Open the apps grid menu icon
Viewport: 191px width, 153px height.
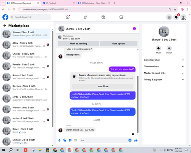(169, 17)
